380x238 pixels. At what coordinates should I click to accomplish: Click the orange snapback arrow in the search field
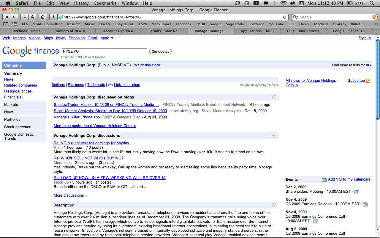(x=374, y=17)
